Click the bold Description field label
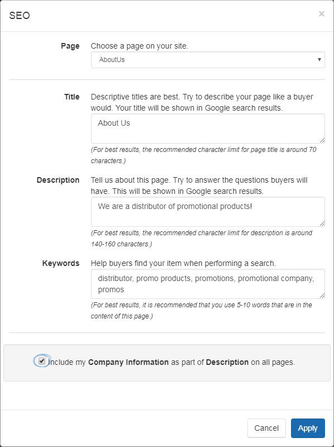334x447 pixels. tap(58, 180)
